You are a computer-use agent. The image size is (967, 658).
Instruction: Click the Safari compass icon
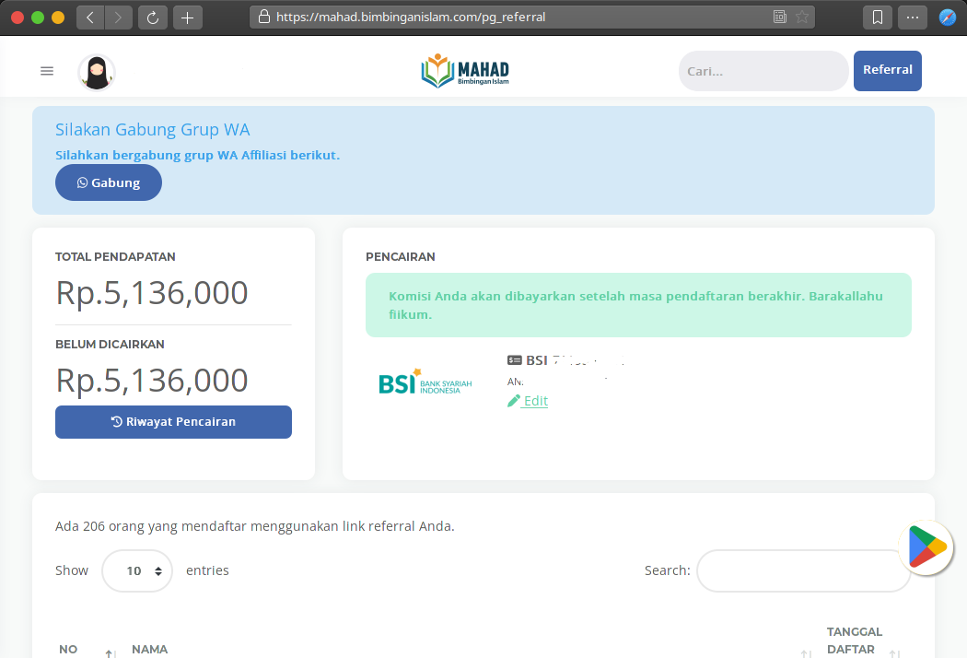click(x=948, y=18)
